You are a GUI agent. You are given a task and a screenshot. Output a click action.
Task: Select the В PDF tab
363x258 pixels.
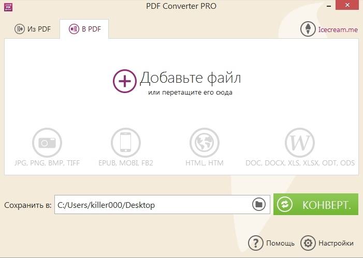pos(84,29)
